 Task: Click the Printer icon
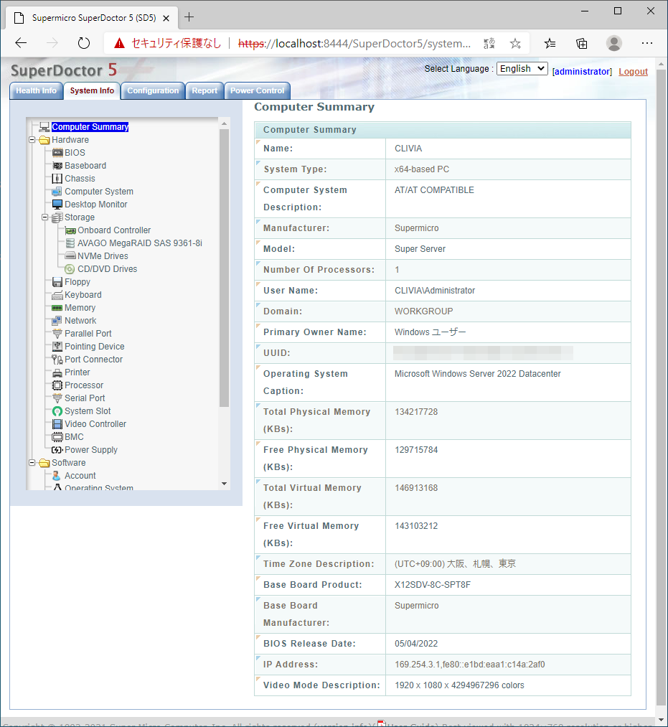coord(57,372)
